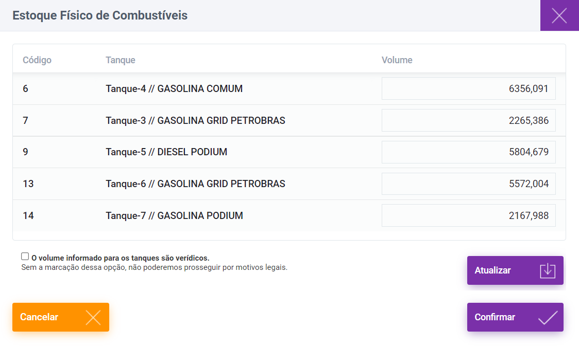
Task: Select row with código 13
Action: (x=289, y=184)
